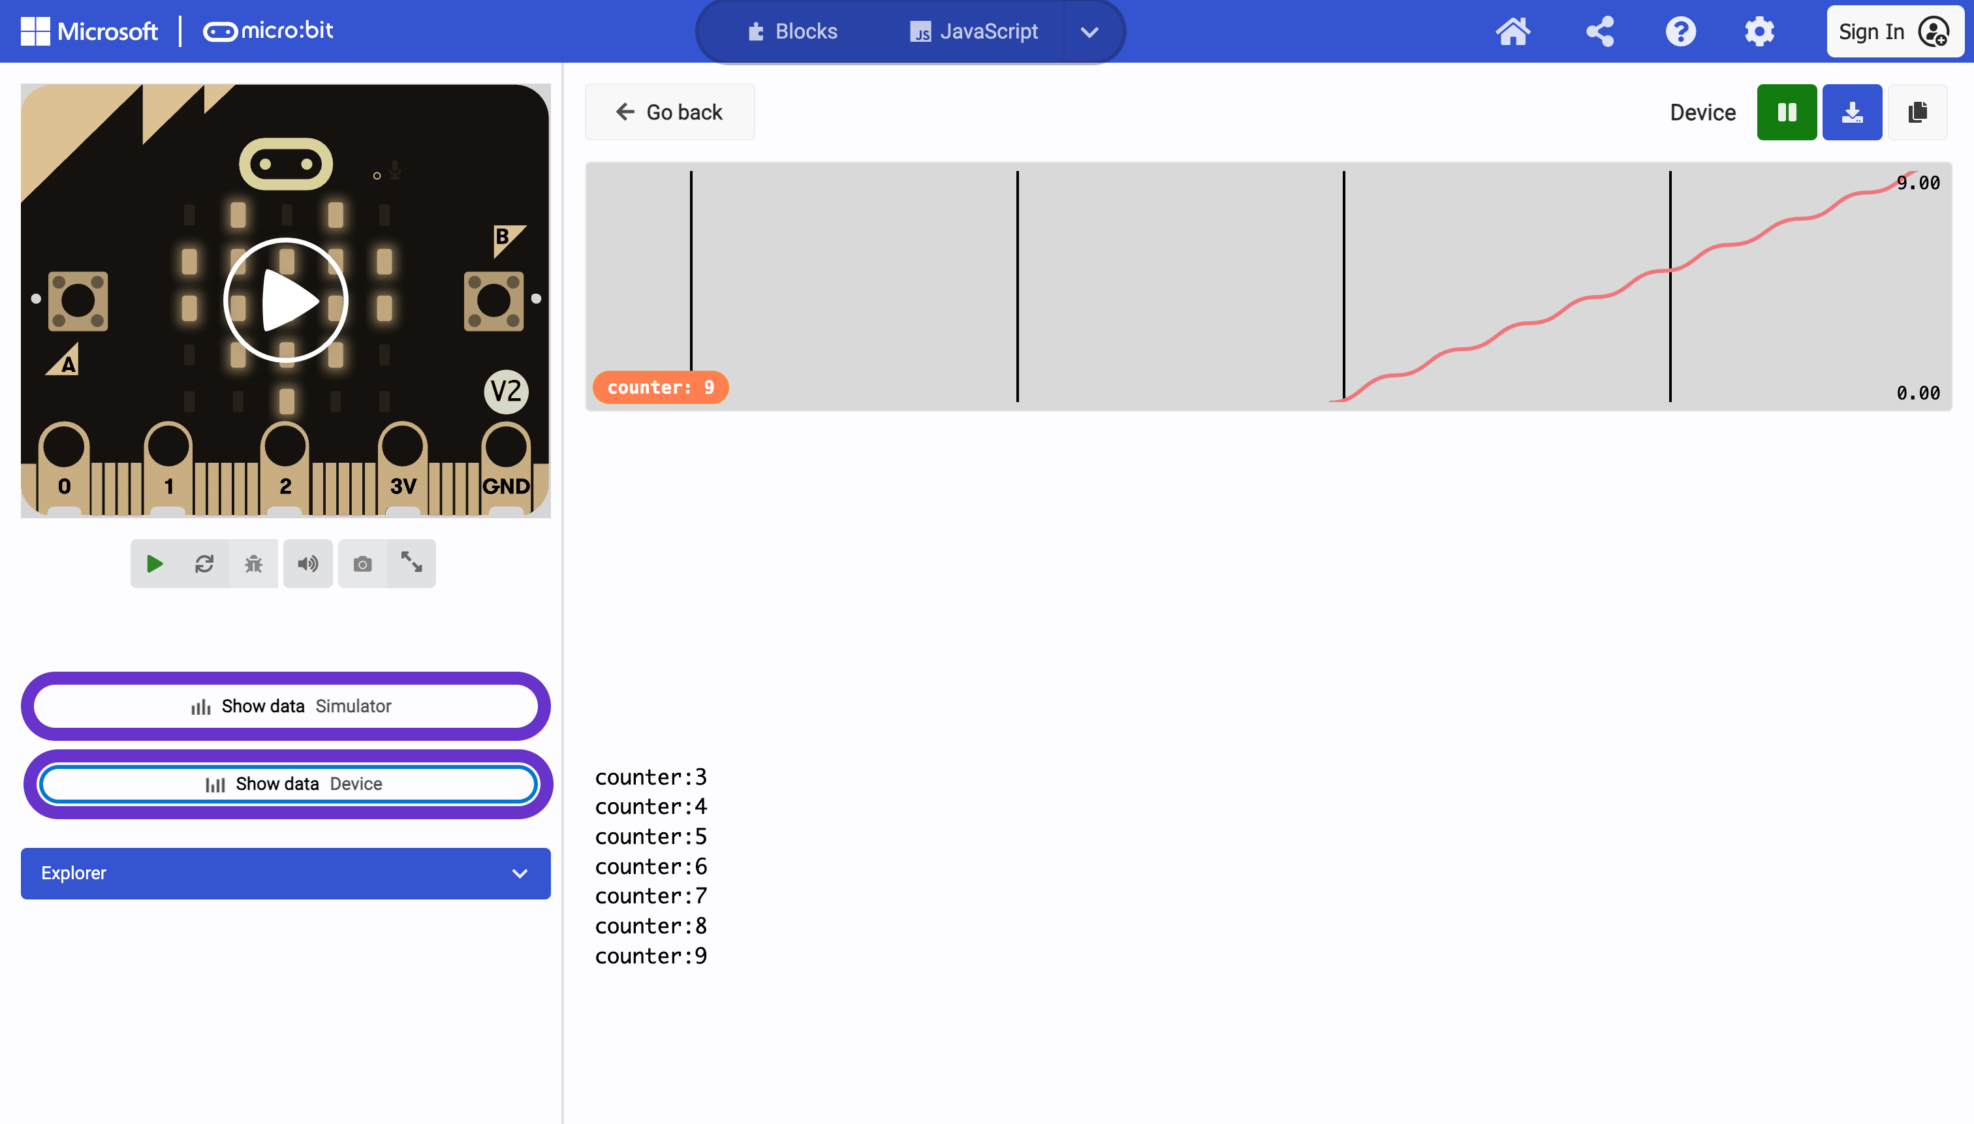The width and height of the screenshot is (1974, 1124).
Task: Start the simulator with the green play button
Action: 155,563
